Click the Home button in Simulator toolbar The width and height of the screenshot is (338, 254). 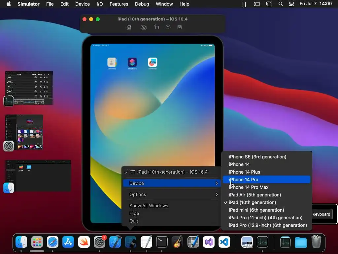pos(129,27)
